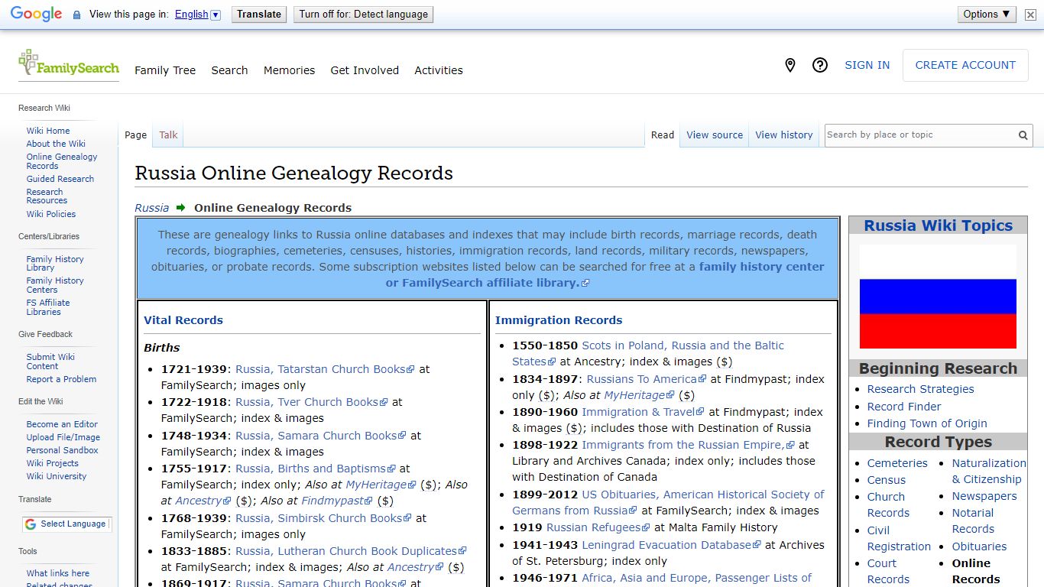
Task: Open FS Affiliate Libraries link
Action: 48,307
